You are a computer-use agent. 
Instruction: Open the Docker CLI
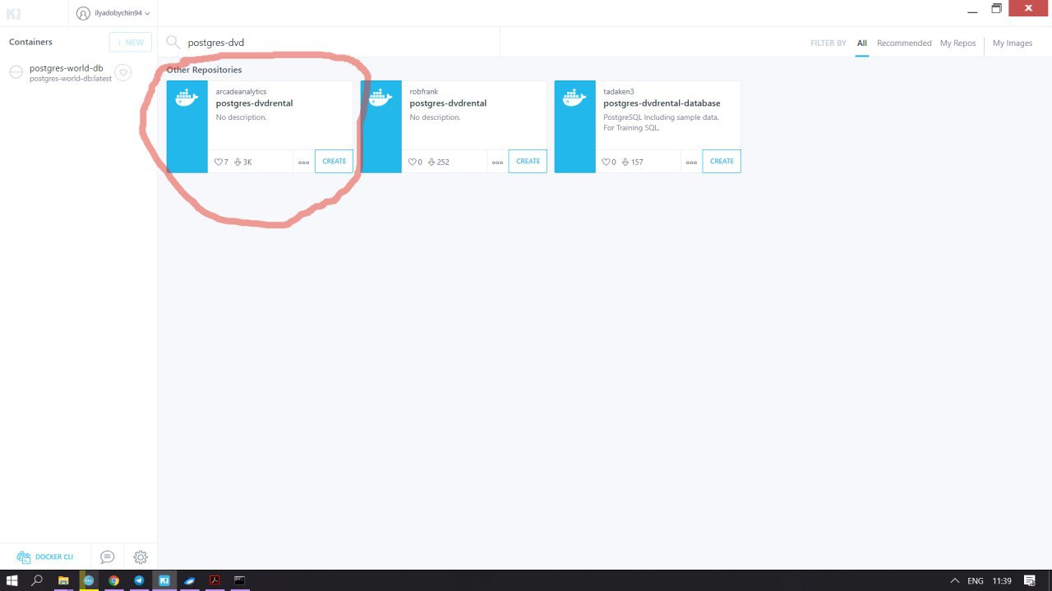tap(45, 557)
